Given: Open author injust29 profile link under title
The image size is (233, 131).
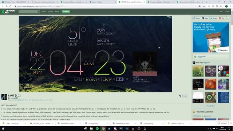Looking at the screenshot, I should pos(15,98).
